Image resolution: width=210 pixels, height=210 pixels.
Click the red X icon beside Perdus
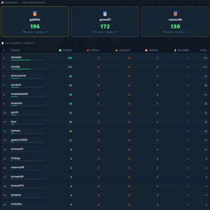pyautogui.click(x=88, y=50)
